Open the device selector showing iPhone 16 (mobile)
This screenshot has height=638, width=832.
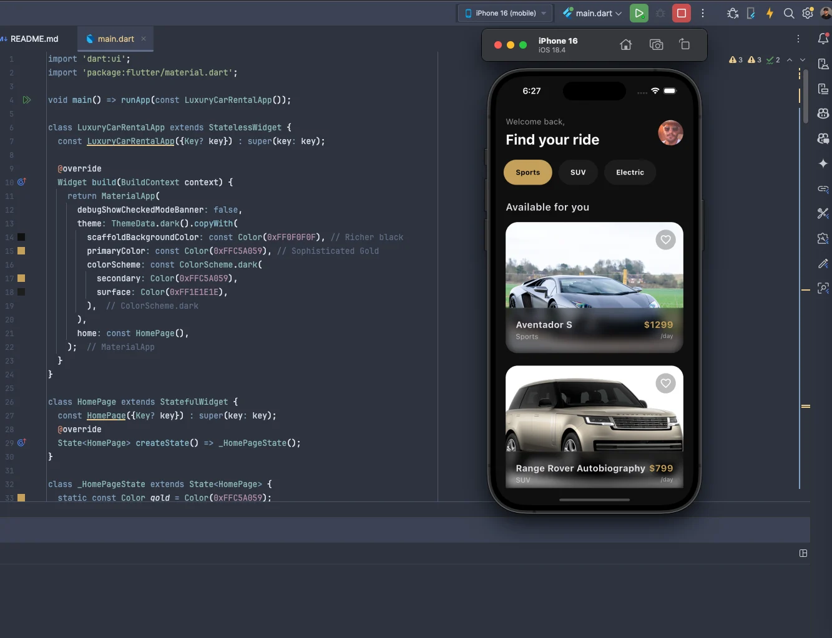pyautogui.click(x=504, y=12)
